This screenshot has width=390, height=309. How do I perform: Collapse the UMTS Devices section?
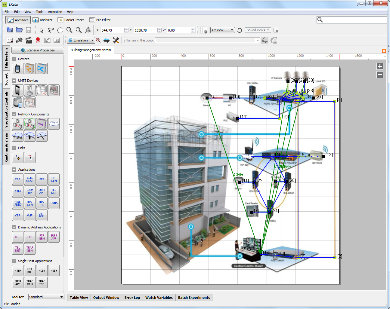point(14,81)
